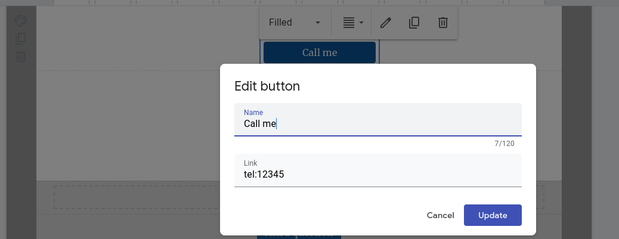619x239 pixels.
Task: Click the 'Filled' button style label
Action: [x=281, y=23]
